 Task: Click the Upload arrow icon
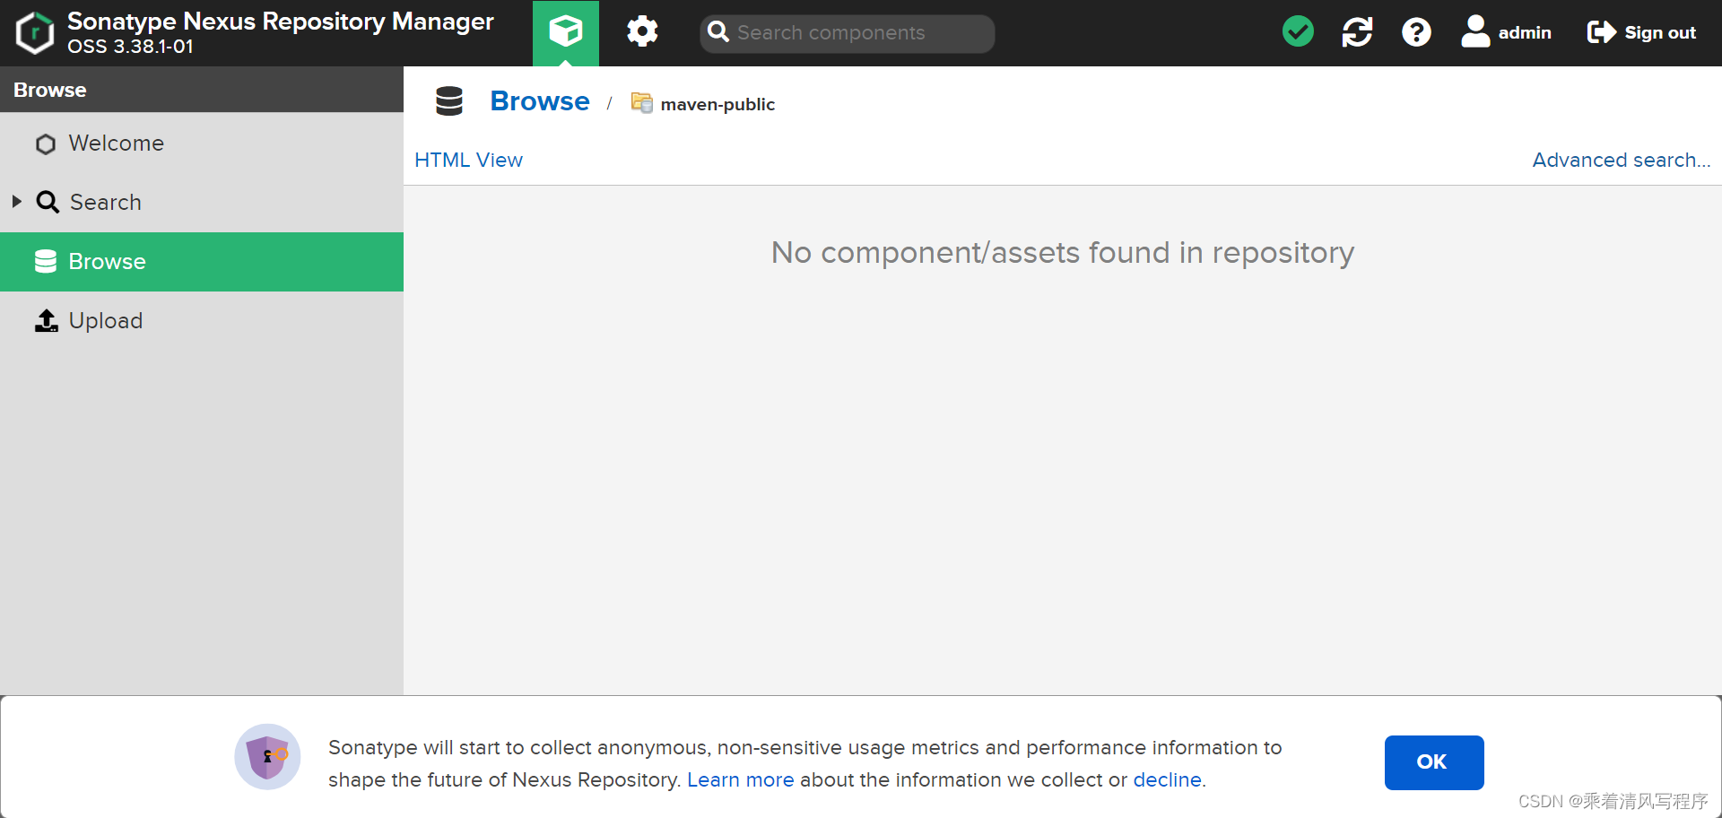pos(47,320)
